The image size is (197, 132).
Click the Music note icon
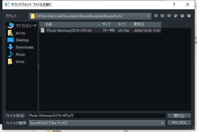[10, 54]
